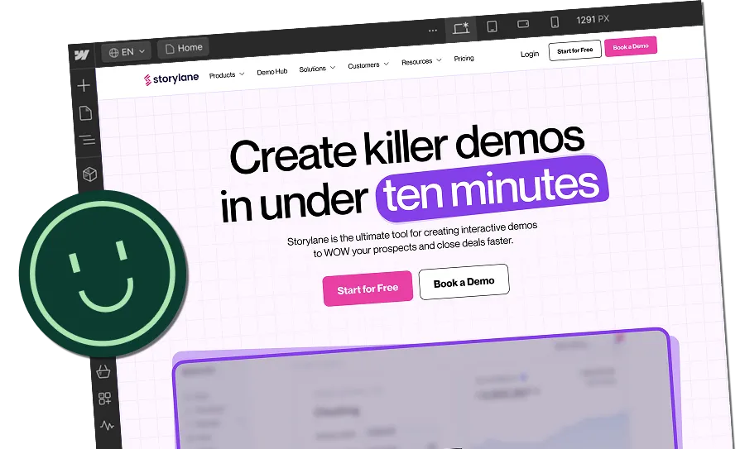Image resolution: width=740 pixels, height=449 pixels.
Task: Expand the Resources nav dropdown
Action: [x=421, y=61]
